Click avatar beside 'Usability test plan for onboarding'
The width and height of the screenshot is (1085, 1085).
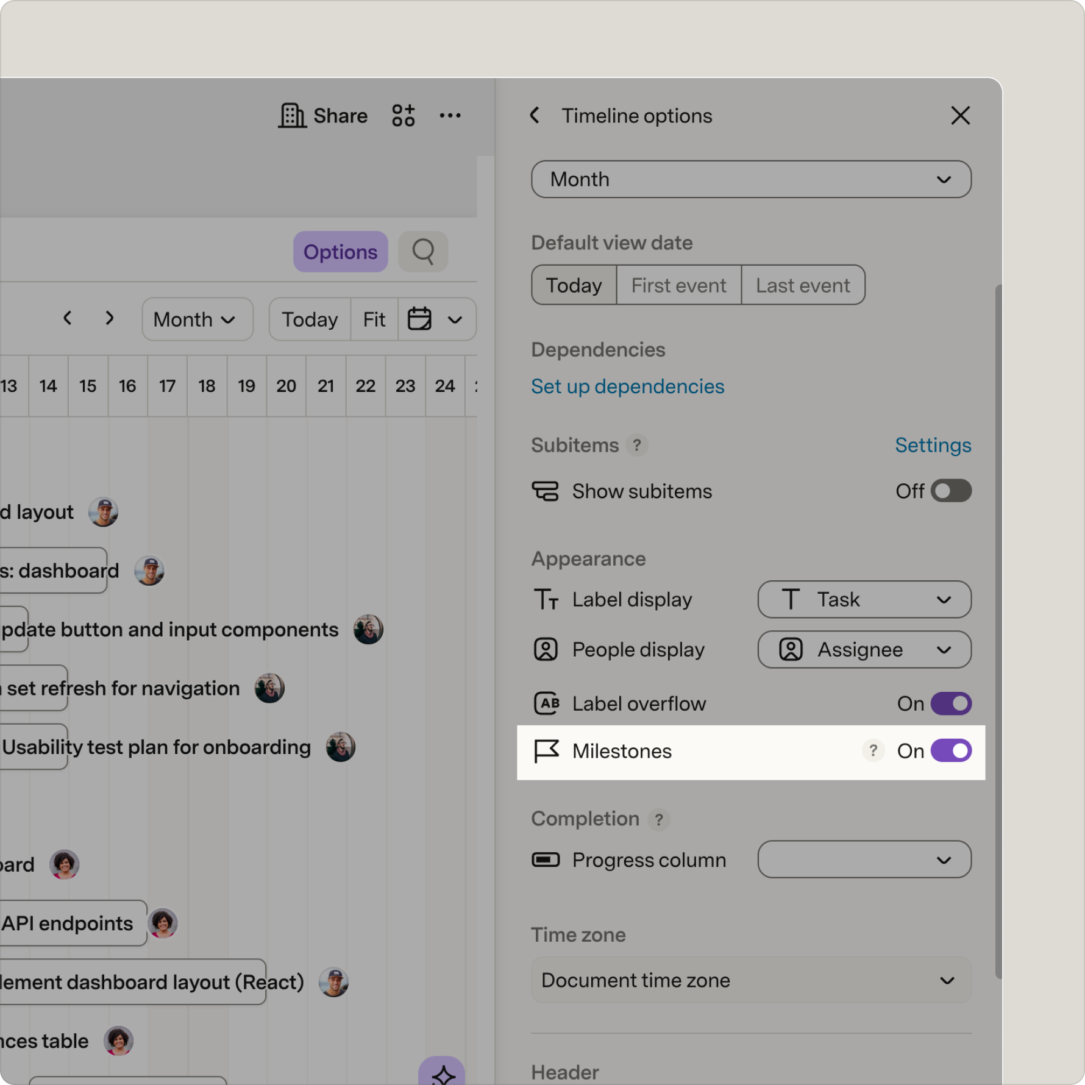point(341,747)
